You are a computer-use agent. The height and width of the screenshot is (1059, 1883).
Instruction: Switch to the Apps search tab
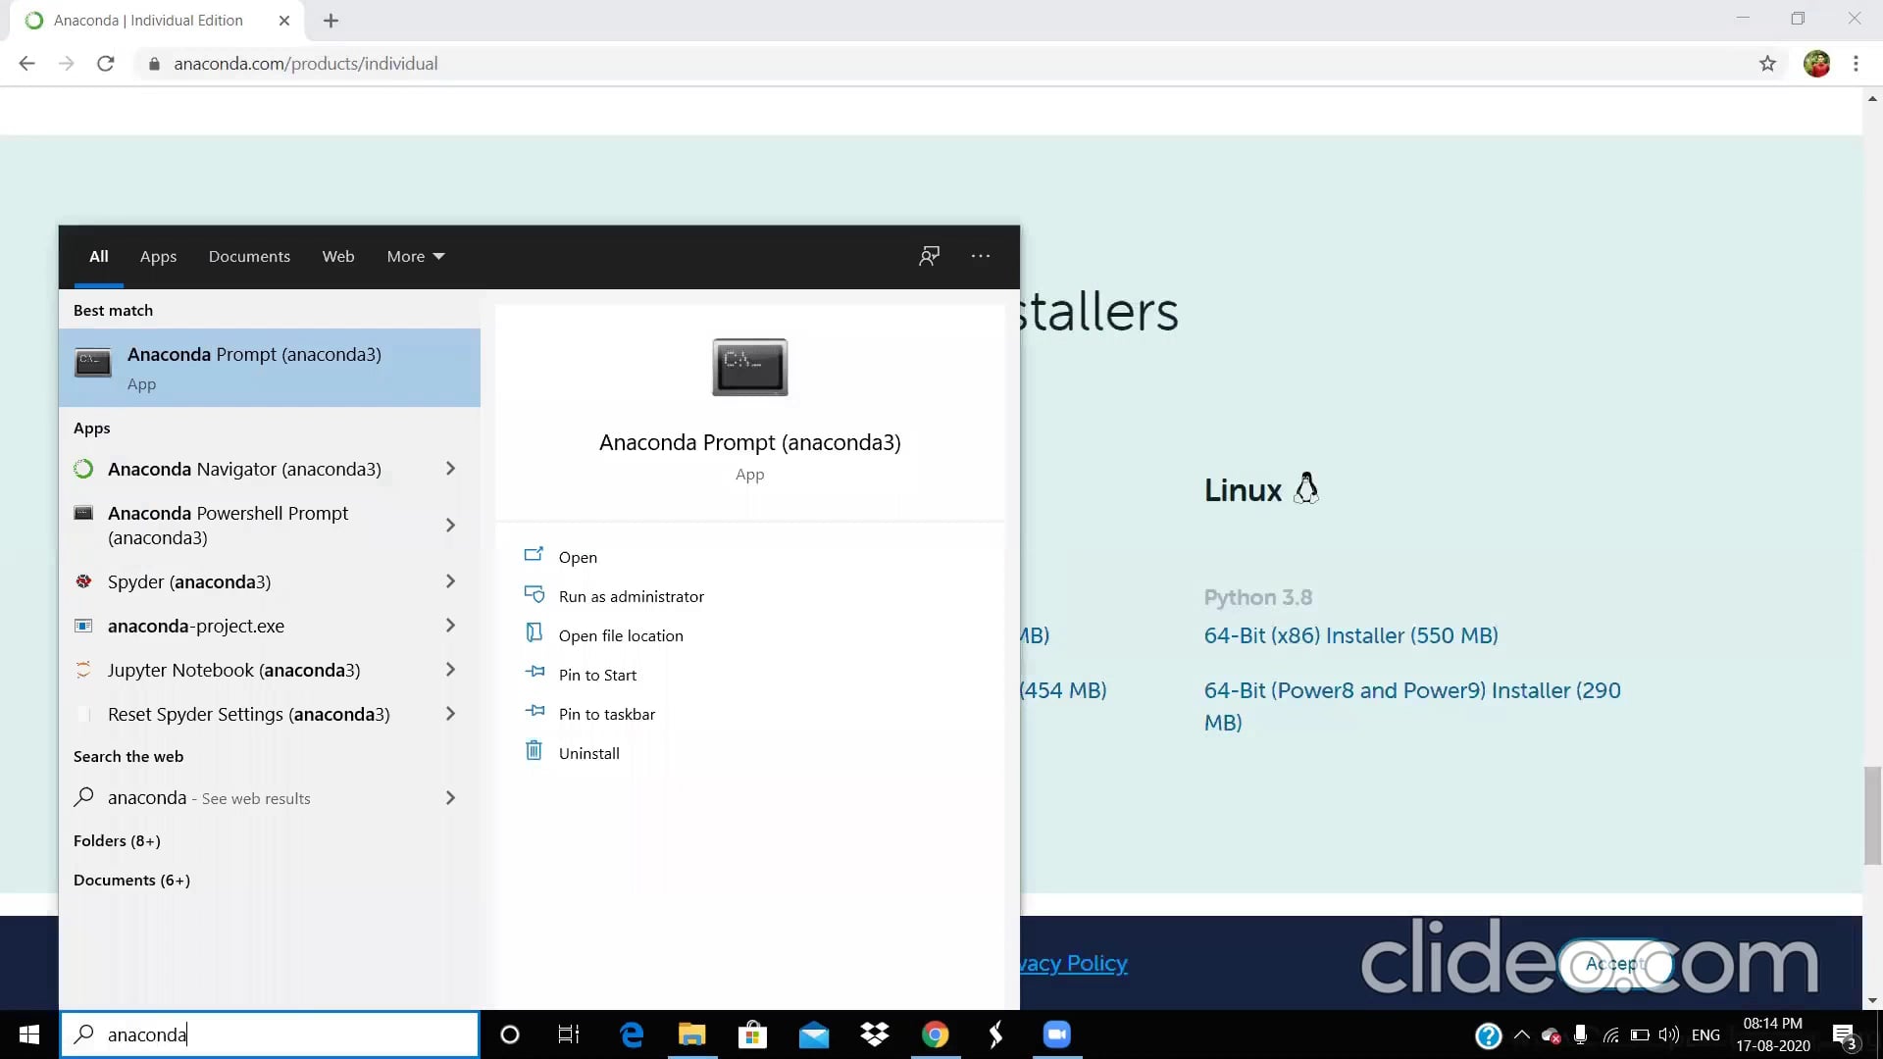coord(158,256)
